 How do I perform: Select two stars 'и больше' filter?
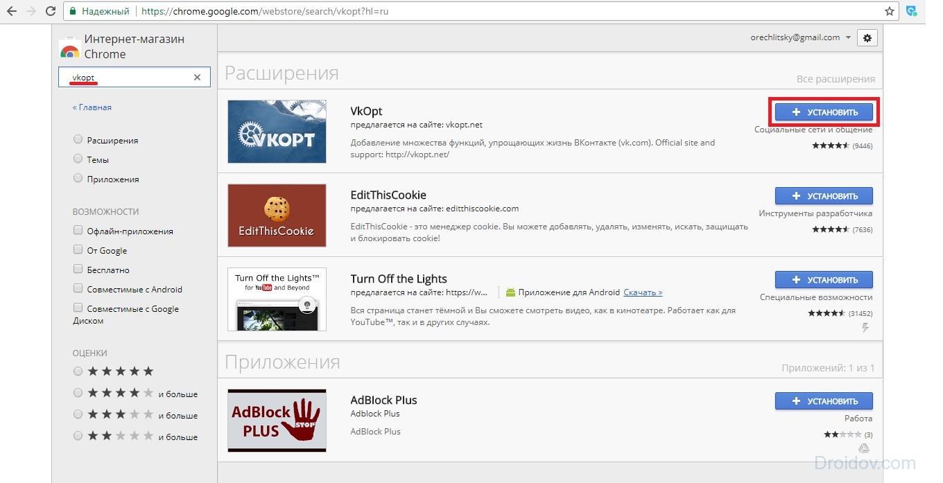pos(78,436)
